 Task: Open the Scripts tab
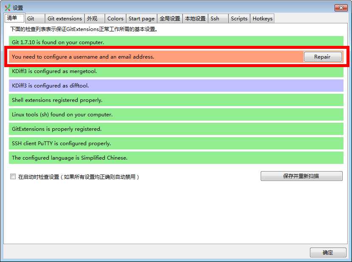pos(239,19)
